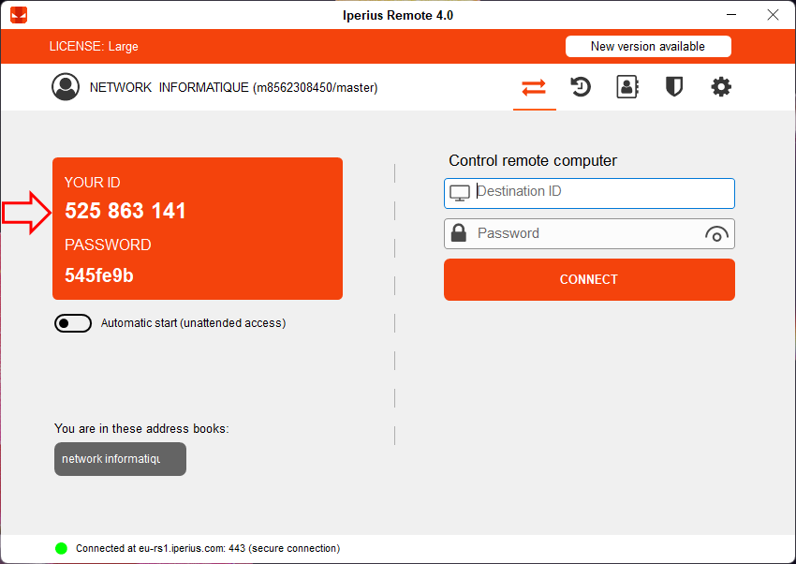The height and width of the screenshot is (564, 796).
Task: Click the New version available button
Action: 648,46
